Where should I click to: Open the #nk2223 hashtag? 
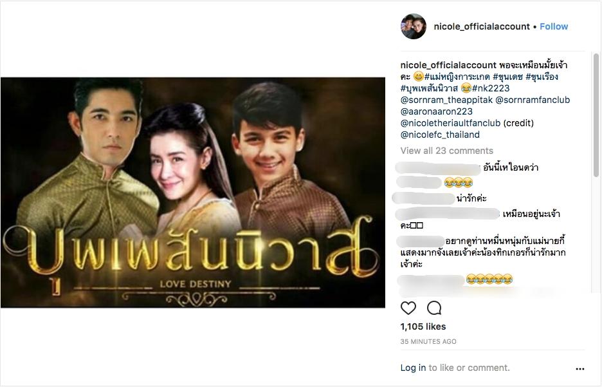491,88
